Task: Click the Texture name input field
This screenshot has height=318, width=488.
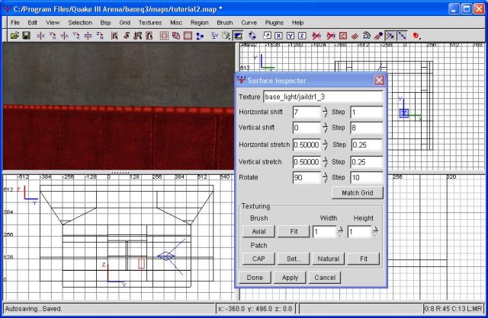Action: 323,97
